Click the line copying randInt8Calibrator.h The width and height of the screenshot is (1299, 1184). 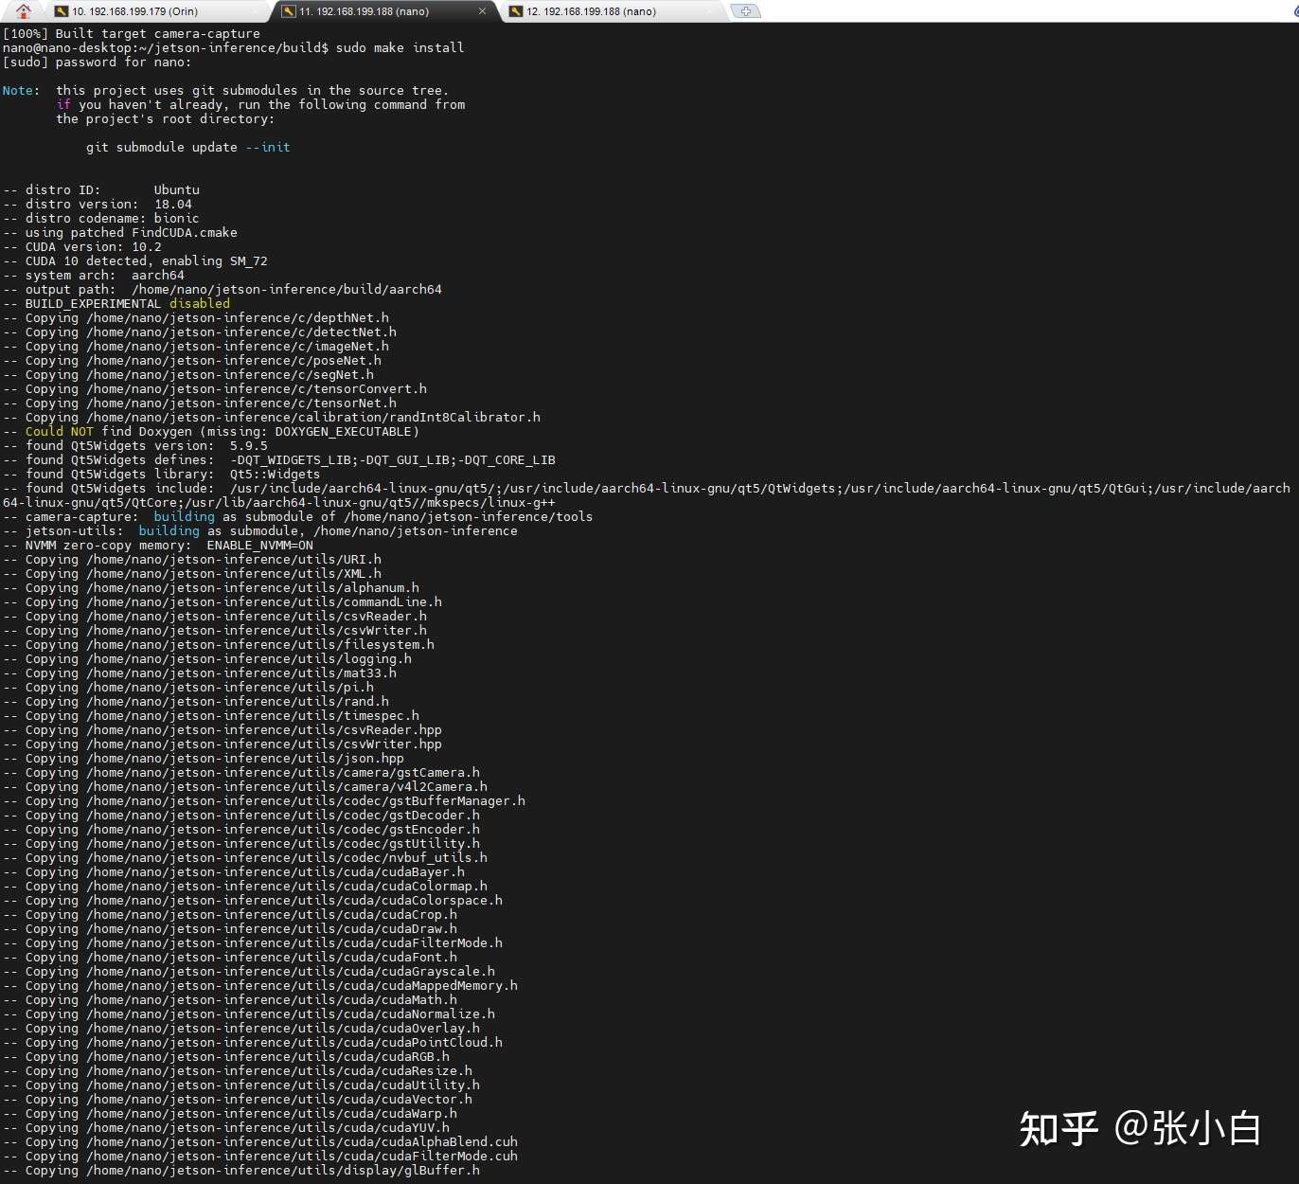point(272,417)
